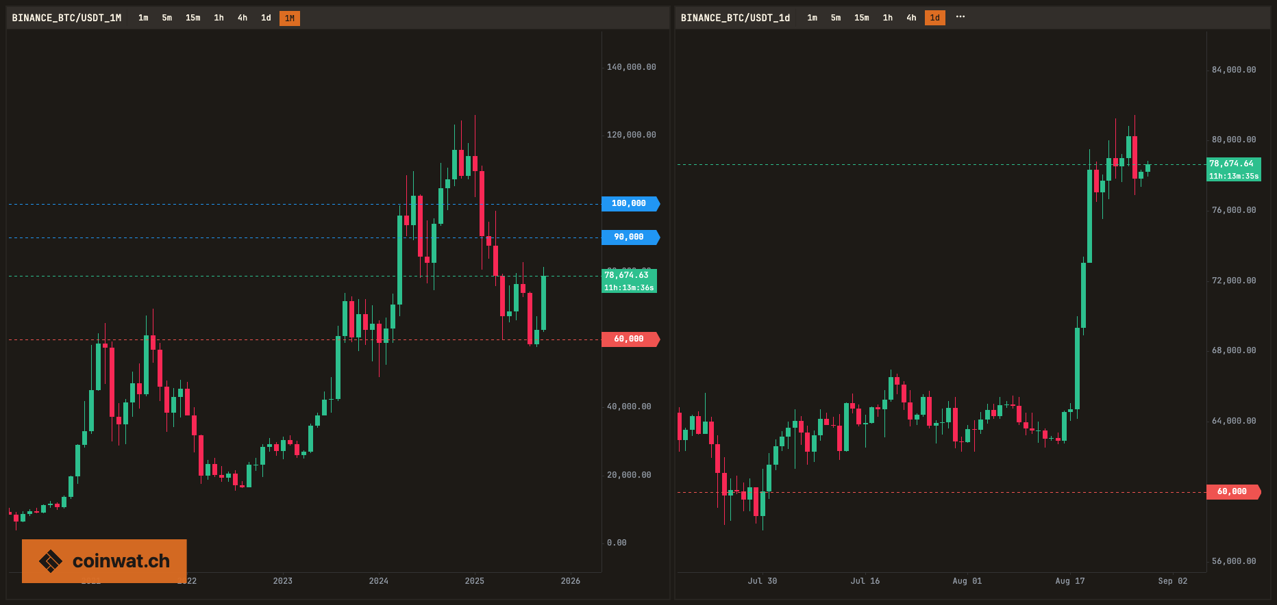Click the 20,000.00 price axis label
This screenshot has height=605, width=1277.
coord(629,475)
